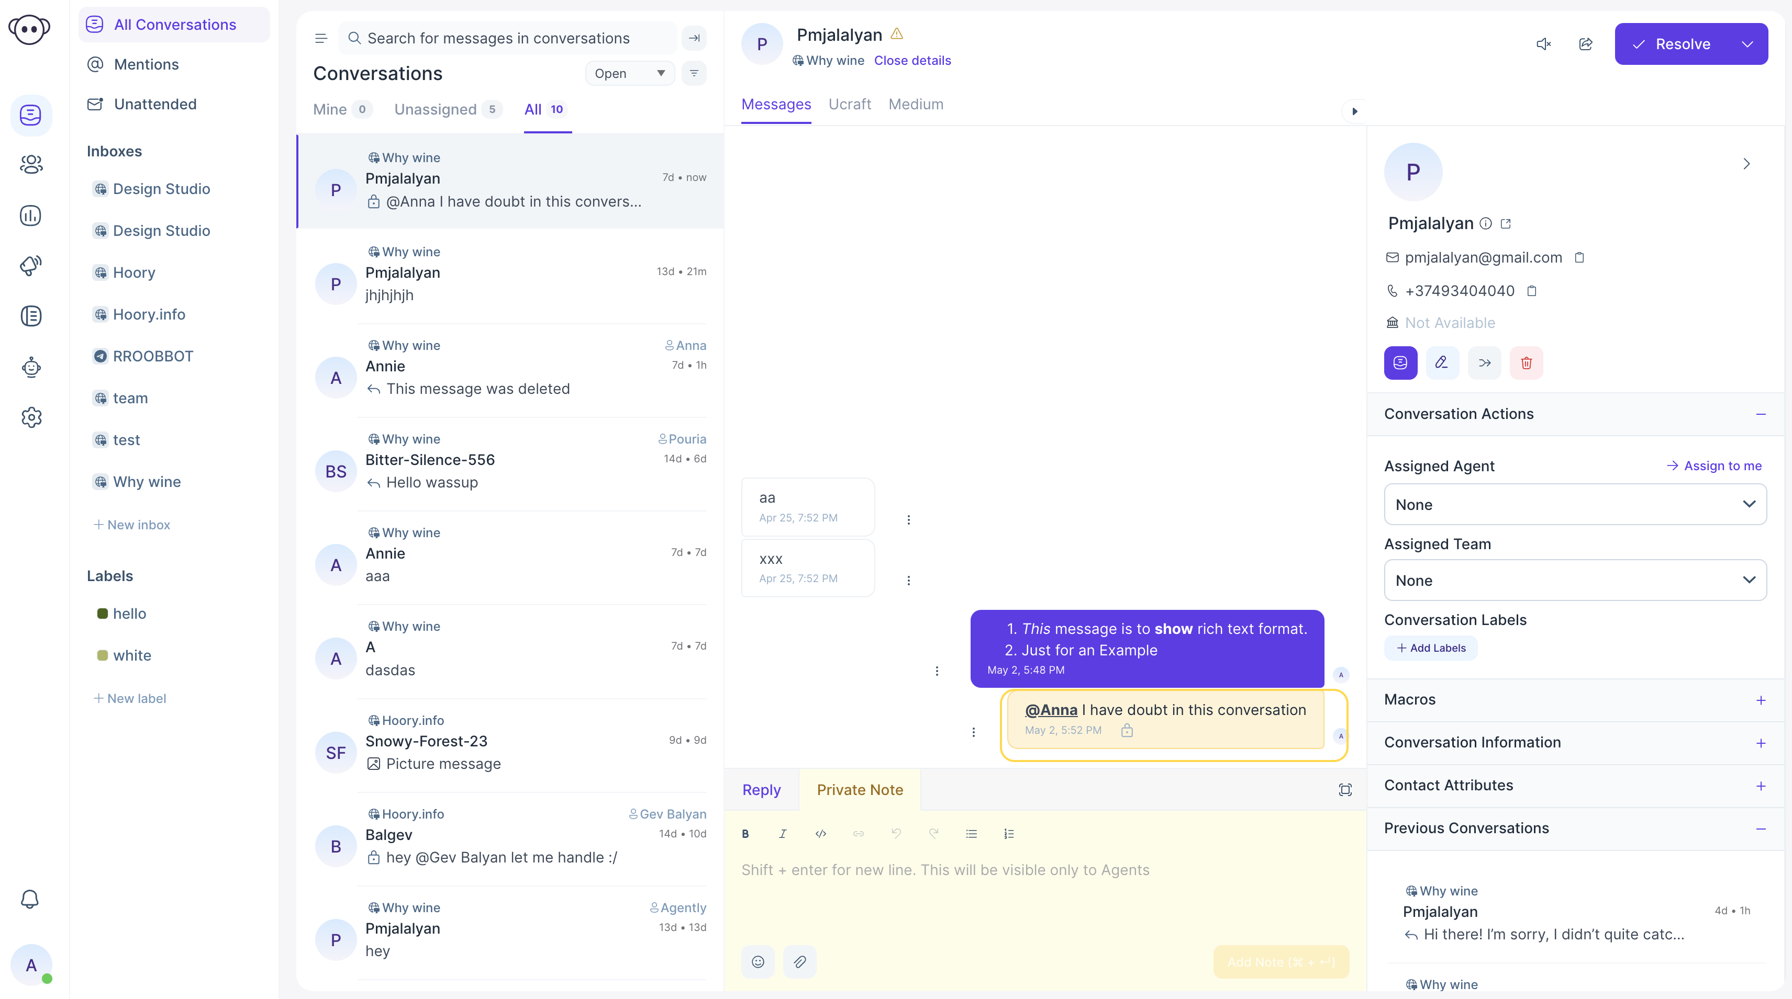The height and width of the screenshot is (999, 1792).
Task: Click the italic formatting icon
Action: click(783, 834)
